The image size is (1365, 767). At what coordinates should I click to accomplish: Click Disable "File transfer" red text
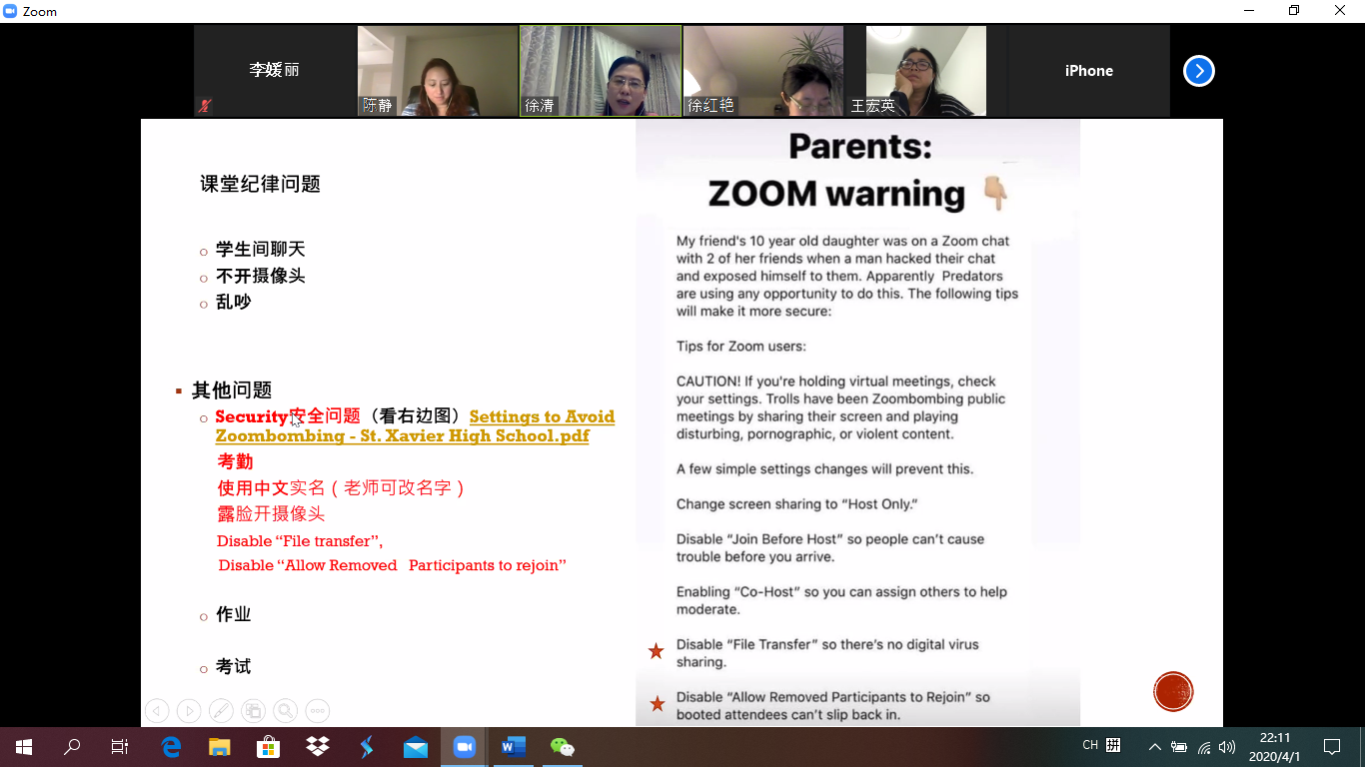coord(300,540)
